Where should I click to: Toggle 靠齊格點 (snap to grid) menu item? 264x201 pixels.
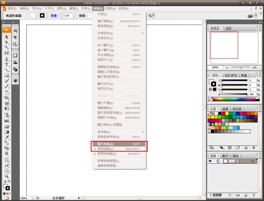(x=119, y=149)
